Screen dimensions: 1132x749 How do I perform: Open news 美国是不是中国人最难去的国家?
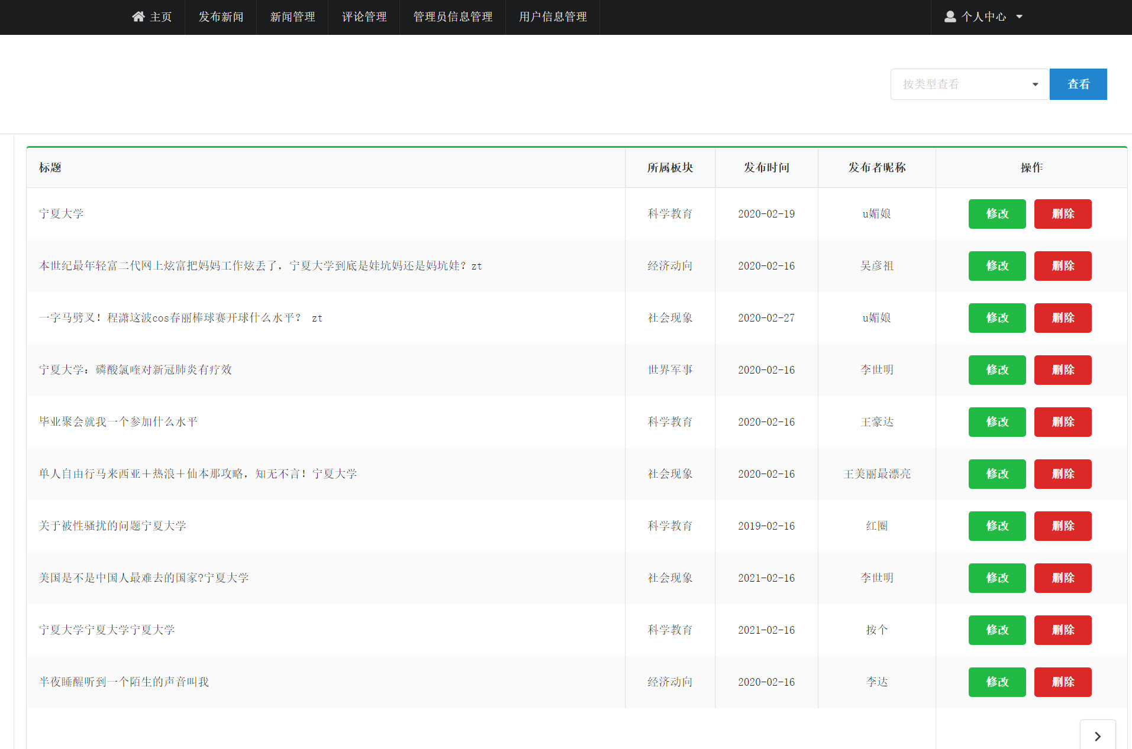pyautogui.click(x=144, y=578)
